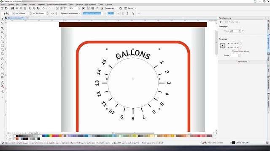This screenshot has width=270, height=151.
Task: Select the Text tool in the toolbox
Action: point(2,59)
